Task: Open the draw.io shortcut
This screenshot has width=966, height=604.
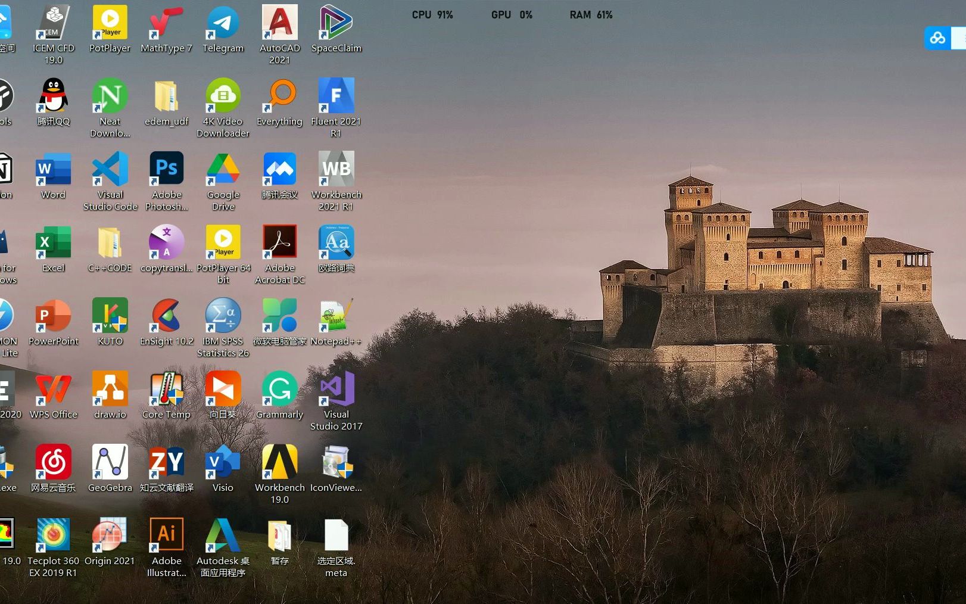Action: pos(110,395)
